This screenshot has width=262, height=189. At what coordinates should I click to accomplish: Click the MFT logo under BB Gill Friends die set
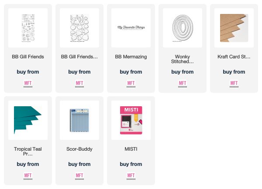(x=79, y=84)
